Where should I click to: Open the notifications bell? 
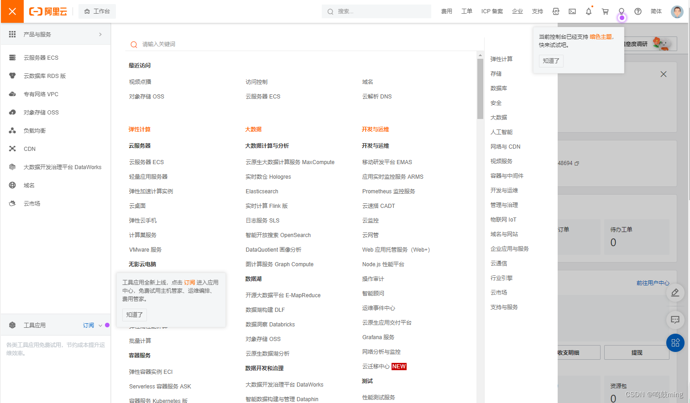(x=589, y=11)
